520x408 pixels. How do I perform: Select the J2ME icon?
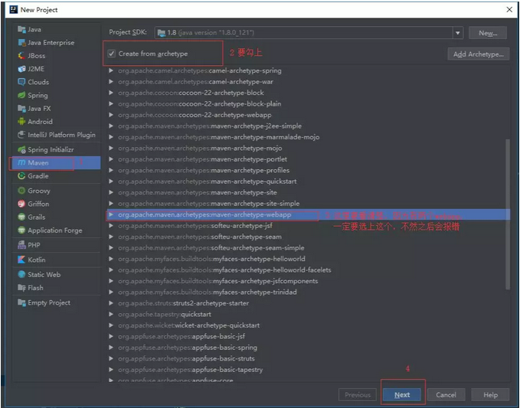pyautogui.click(x=21, y=69)
